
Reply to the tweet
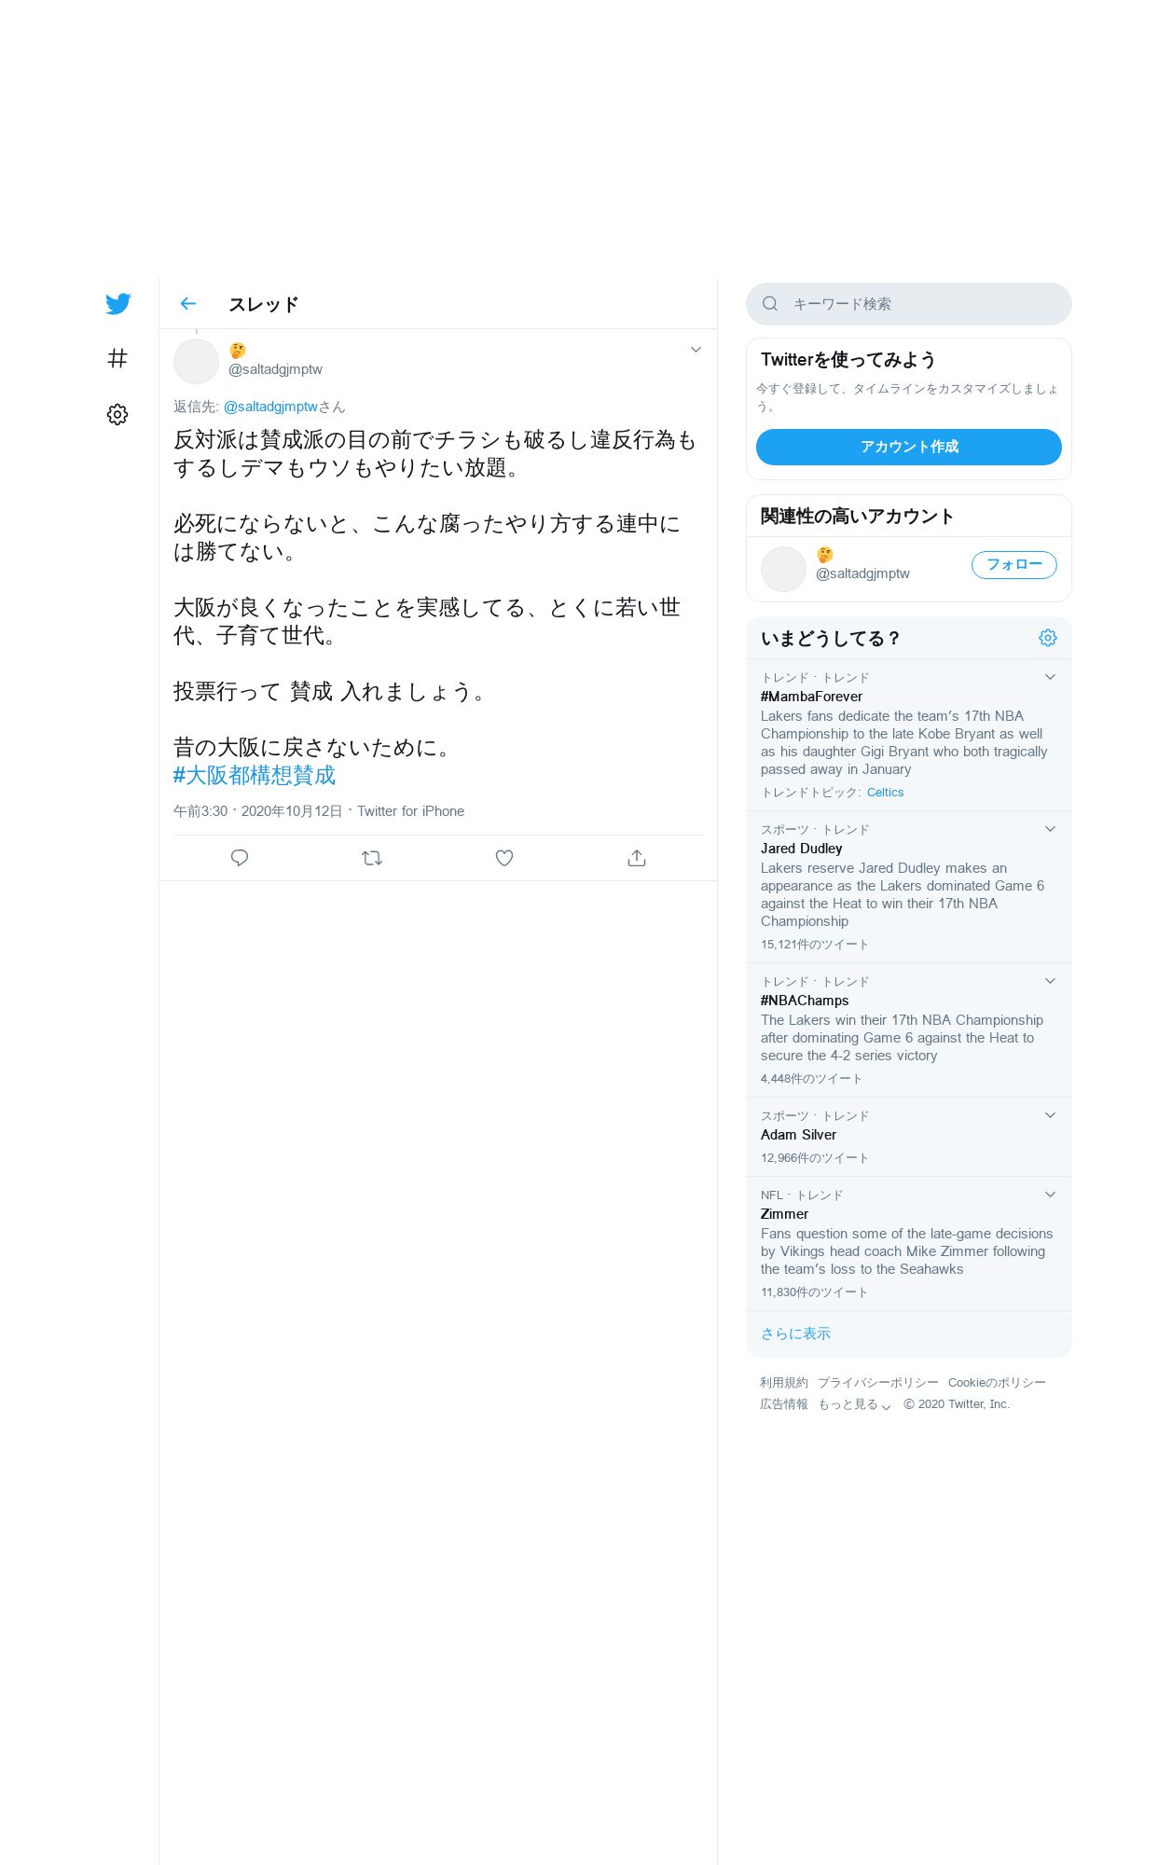[240, 858]
